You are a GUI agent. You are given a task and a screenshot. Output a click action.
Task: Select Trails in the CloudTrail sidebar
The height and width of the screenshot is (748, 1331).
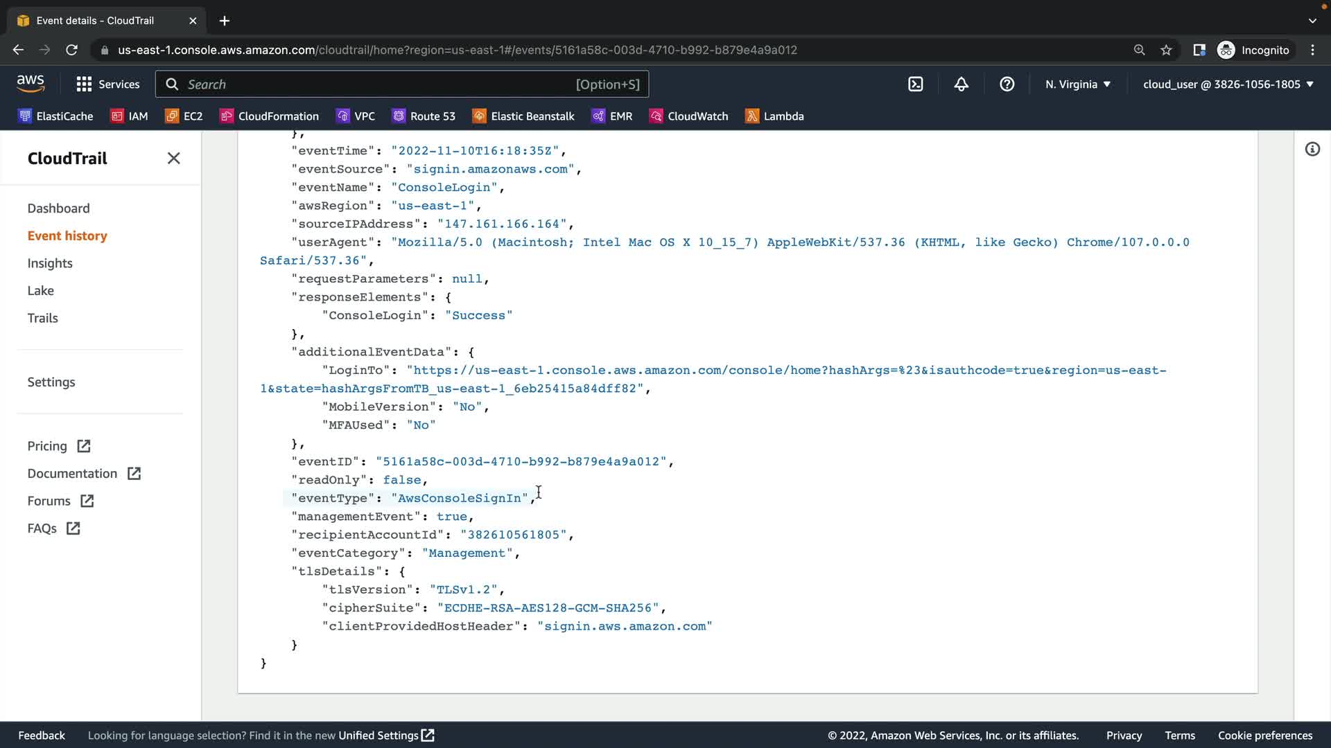pos(42,319)
